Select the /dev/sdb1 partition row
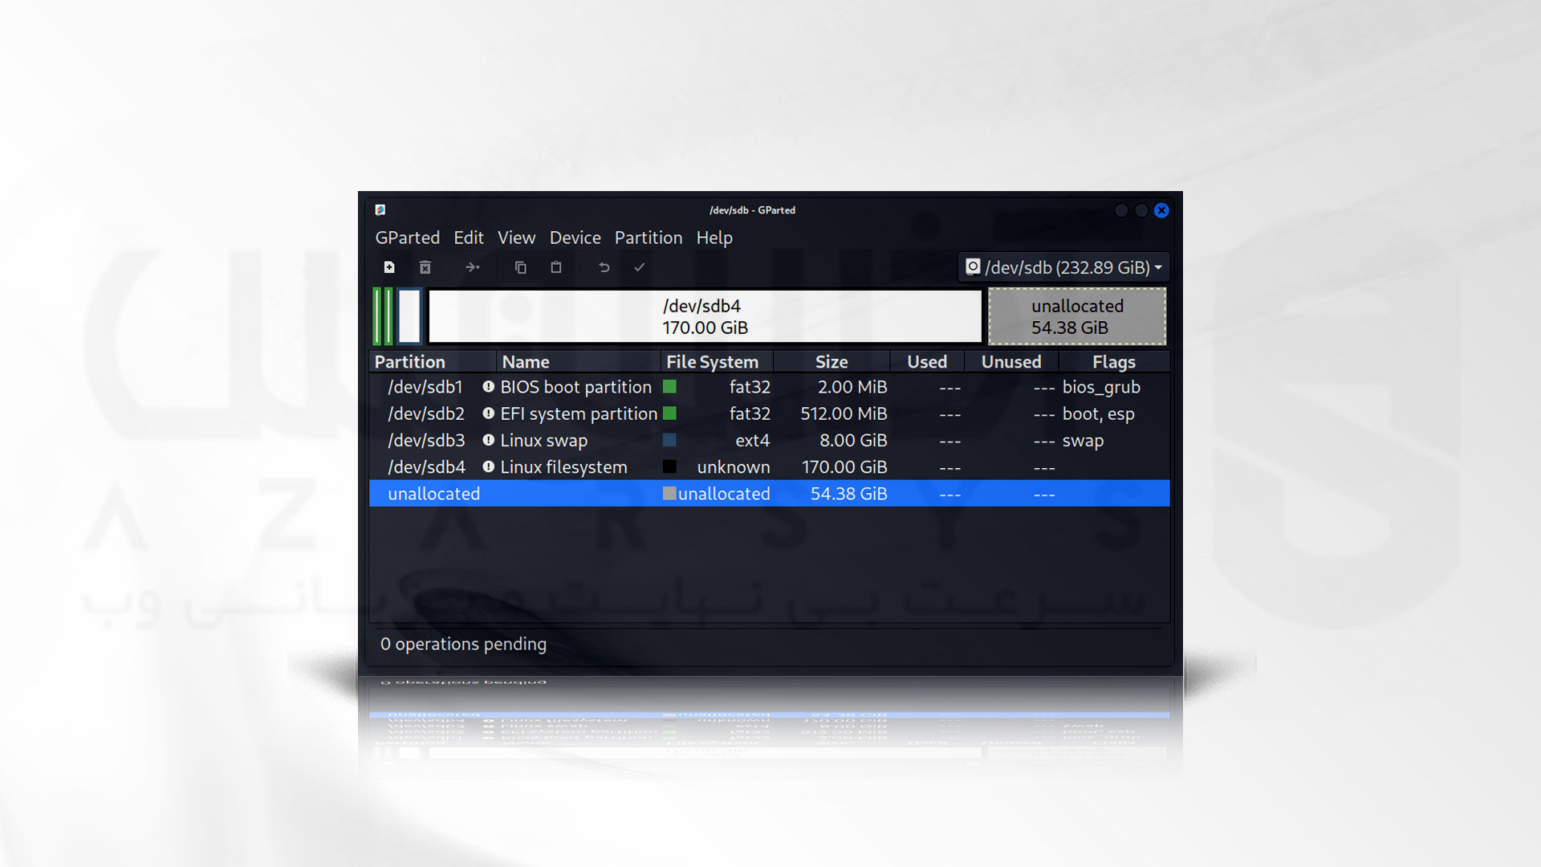The width and height of the screenshot is (1541, 867). 769,387
